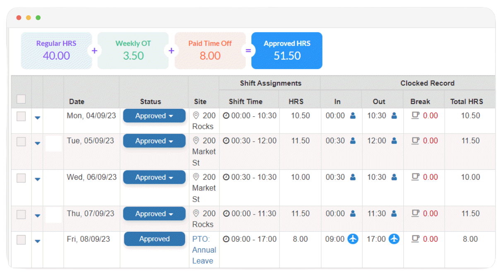Click the person icon beside Monday 10:30 clock-out
The height and width of the screenshot is (272, 501).
click(394, 116)
